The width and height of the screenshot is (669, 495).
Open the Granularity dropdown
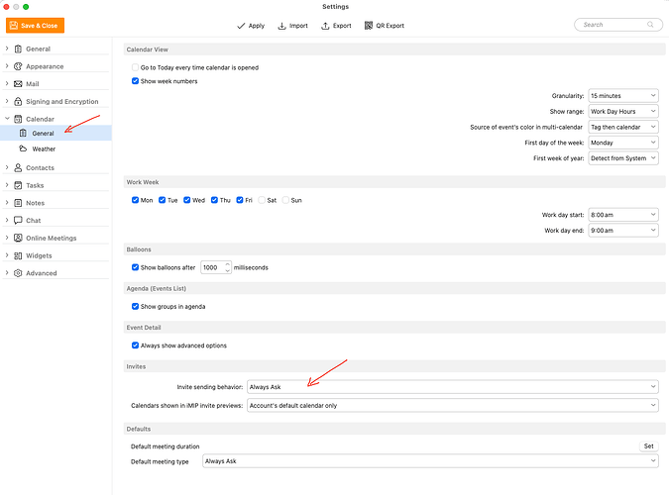(x=622, y=96)
